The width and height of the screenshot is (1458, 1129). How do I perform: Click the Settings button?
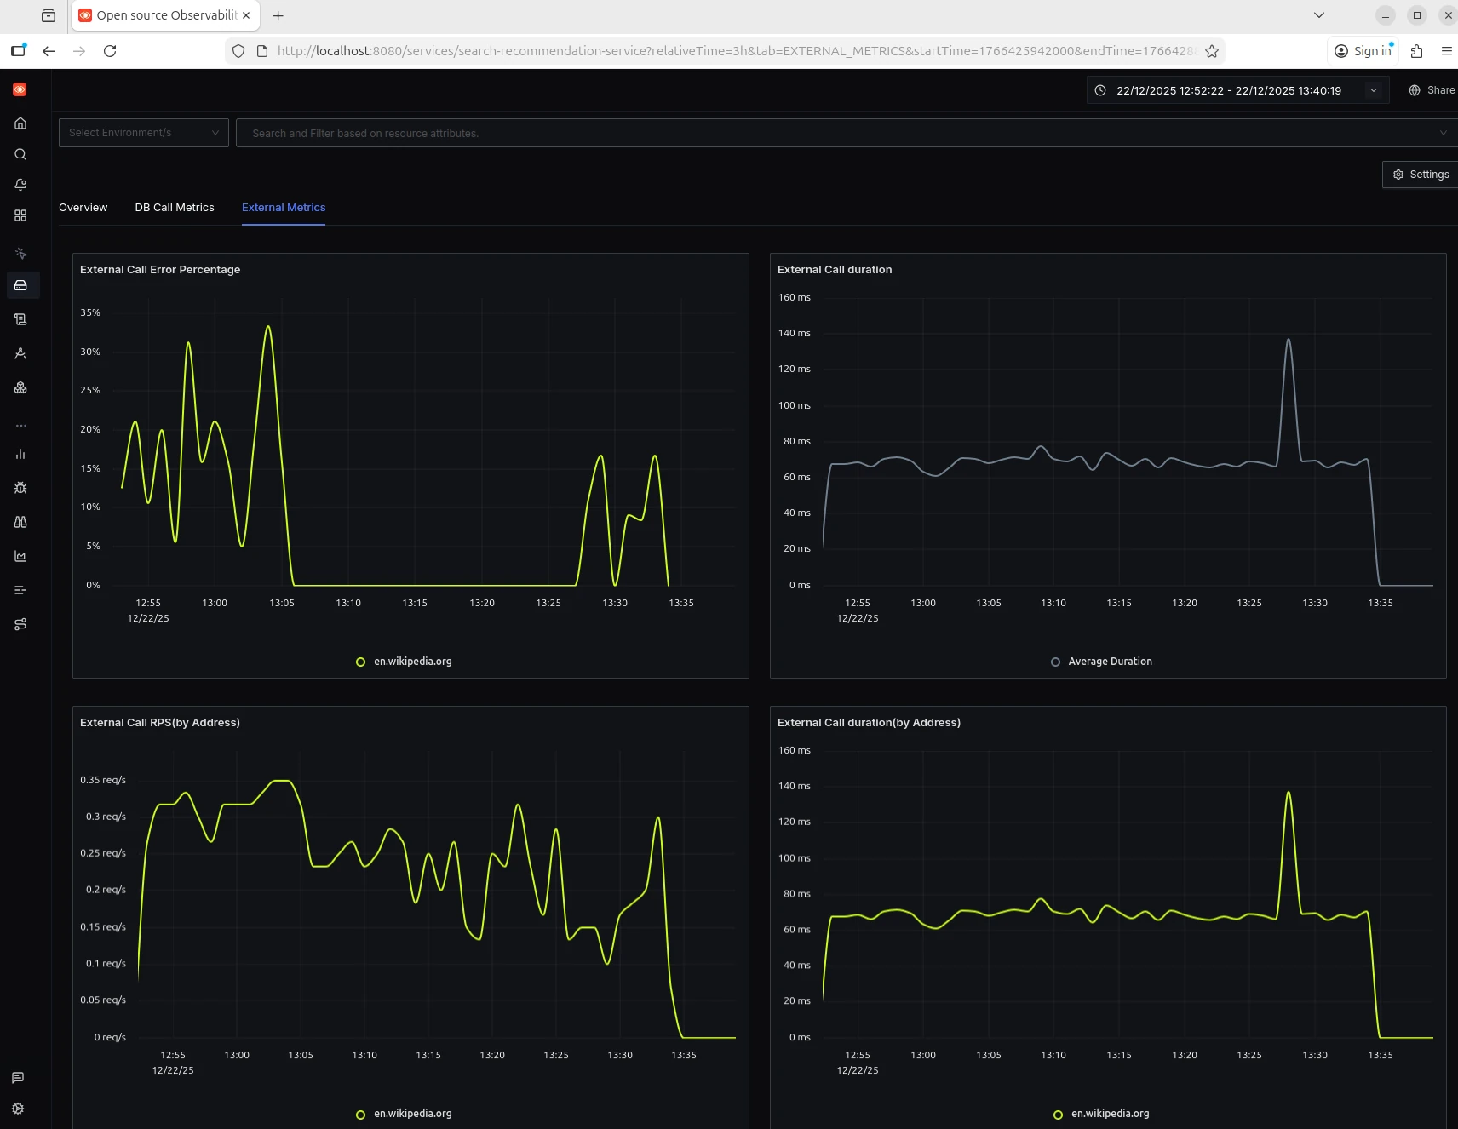[x=1421, y=175]
